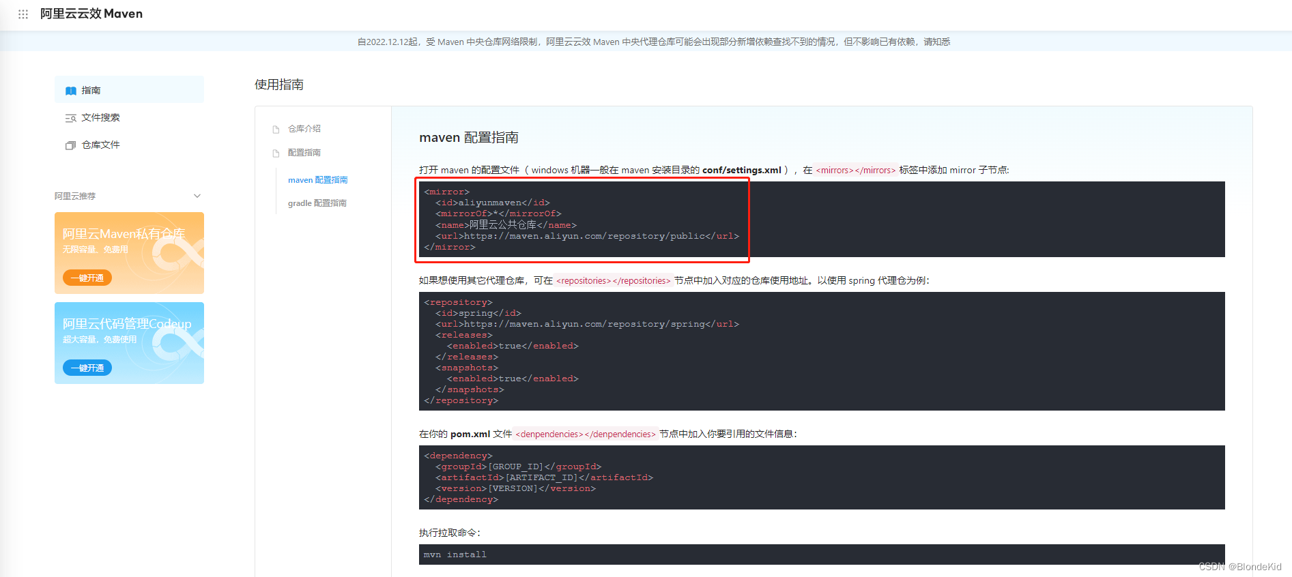Click the search icon beside 文件搜索
Screen dimensions: 1292x577
(x=71, y=118)
